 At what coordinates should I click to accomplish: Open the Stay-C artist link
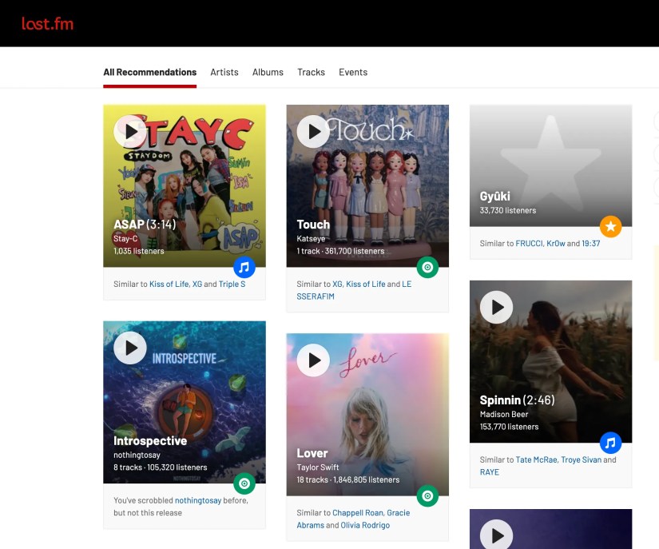[x=125, y=238]
